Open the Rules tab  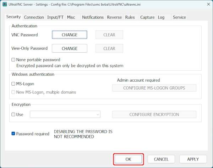[x=130, y=17]
